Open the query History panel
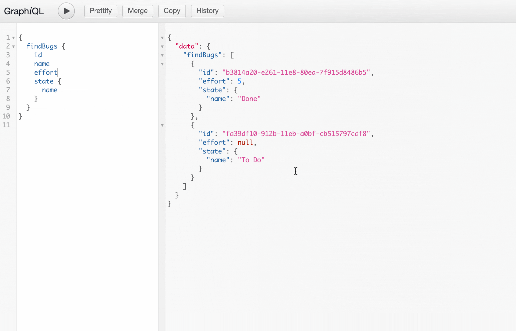Screen dimensions: 516x331 coord(207,11)
